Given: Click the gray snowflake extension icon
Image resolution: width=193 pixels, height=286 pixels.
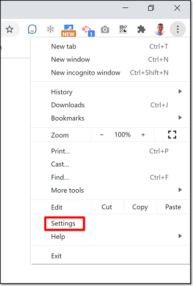Looking at the screenshot, I should (x=50, y=29).
